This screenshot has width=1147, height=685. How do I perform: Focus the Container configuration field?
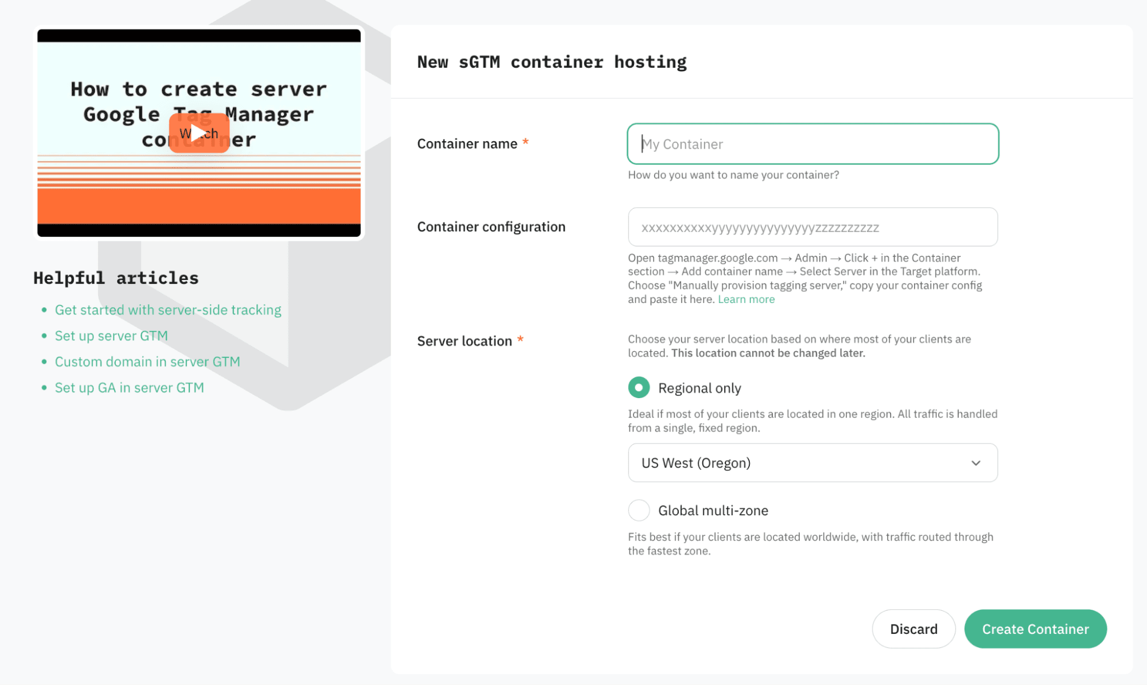coord(812,227)
